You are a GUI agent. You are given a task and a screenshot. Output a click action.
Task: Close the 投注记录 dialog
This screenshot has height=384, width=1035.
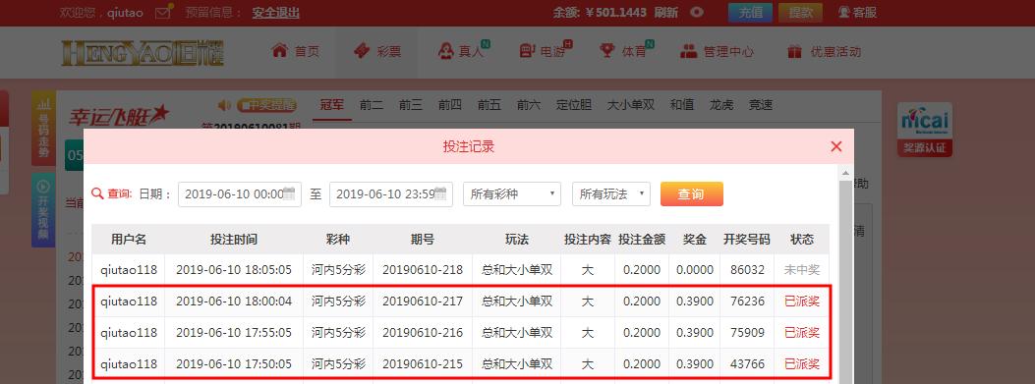pyautogui.click(x=836, y=146)
